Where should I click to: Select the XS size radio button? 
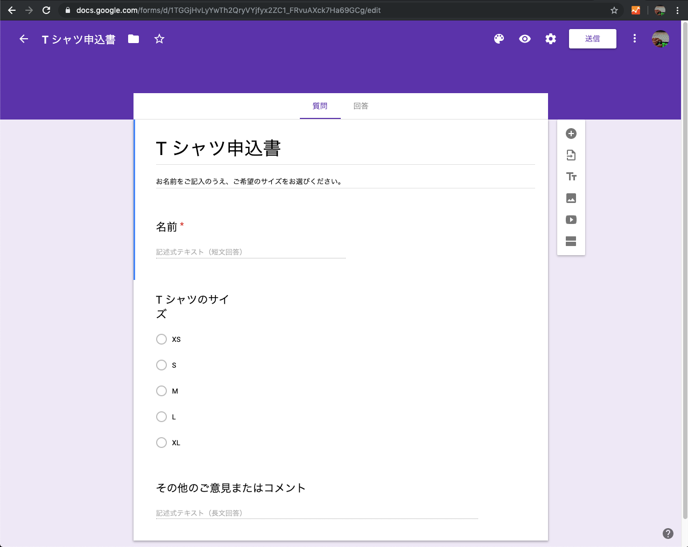point(161,339)
